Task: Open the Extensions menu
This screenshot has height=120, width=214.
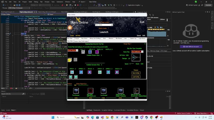Action: [x=60, y=2]
